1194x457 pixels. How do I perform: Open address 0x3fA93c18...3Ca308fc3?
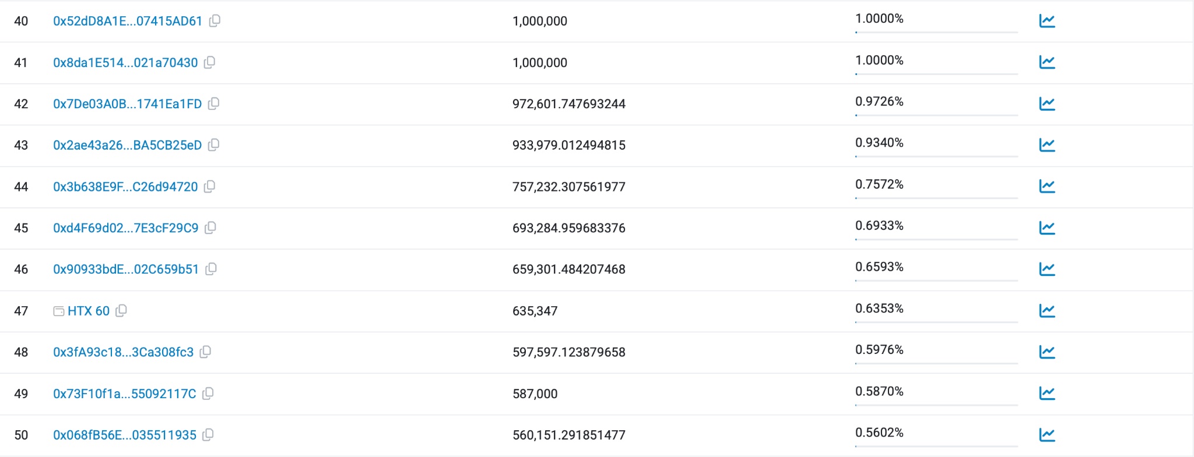coord(123,352)
